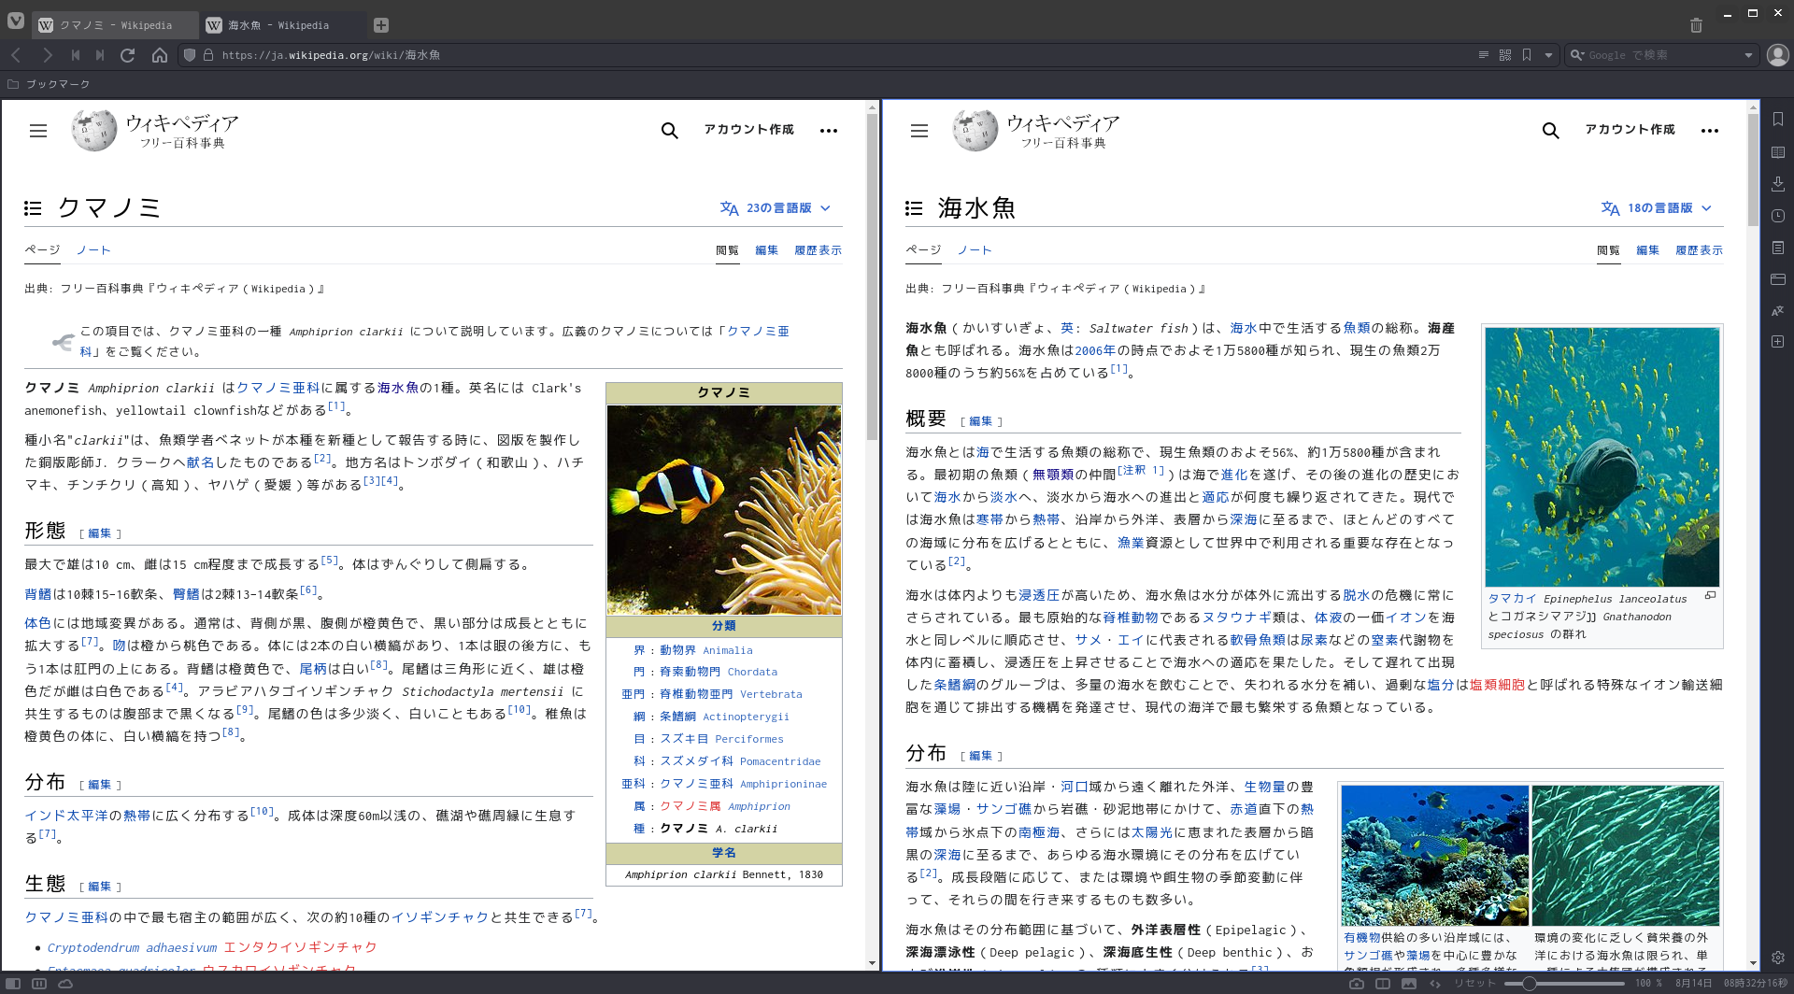Capture a page screenshot from the status bar
Viewport: 1794px width, 994px height.
pos(1357,983)
